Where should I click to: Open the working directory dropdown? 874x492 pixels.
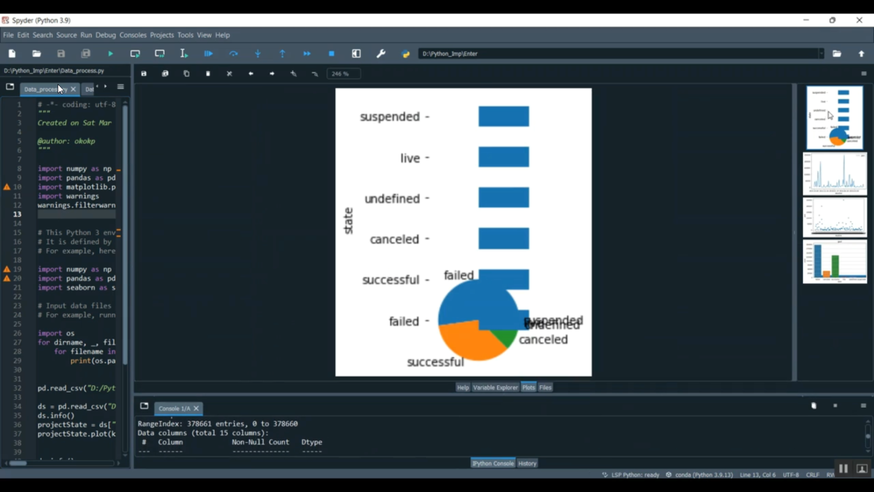click(822, 53)
